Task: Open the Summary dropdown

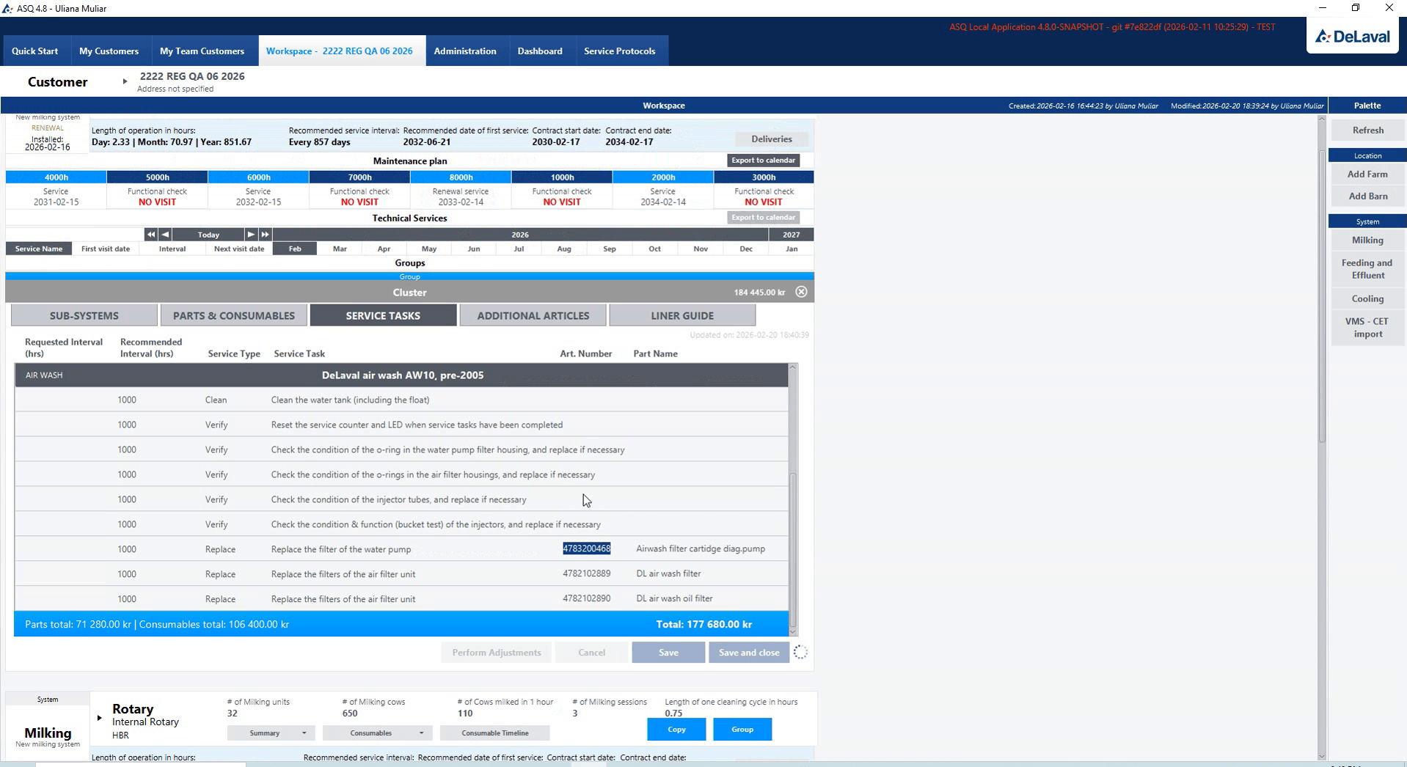Action: point(271,733)
